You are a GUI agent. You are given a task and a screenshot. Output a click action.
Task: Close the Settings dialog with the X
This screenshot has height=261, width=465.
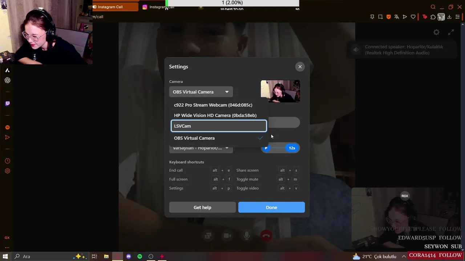coord(300,67)
